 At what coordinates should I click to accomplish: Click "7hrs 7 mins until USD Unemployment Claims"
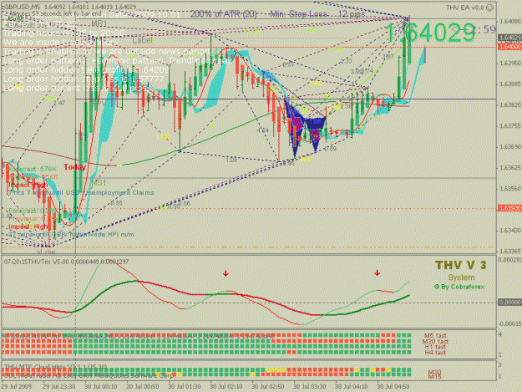pyautogui.click(x=81, y=193)
